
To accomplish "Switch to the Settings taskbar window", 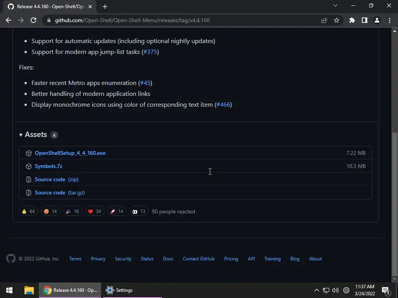I will 132,290.
